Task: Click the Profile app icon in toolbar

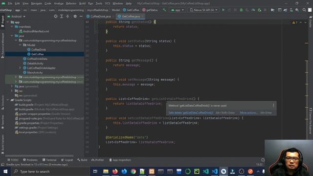Action: click(x=253, y=10)
